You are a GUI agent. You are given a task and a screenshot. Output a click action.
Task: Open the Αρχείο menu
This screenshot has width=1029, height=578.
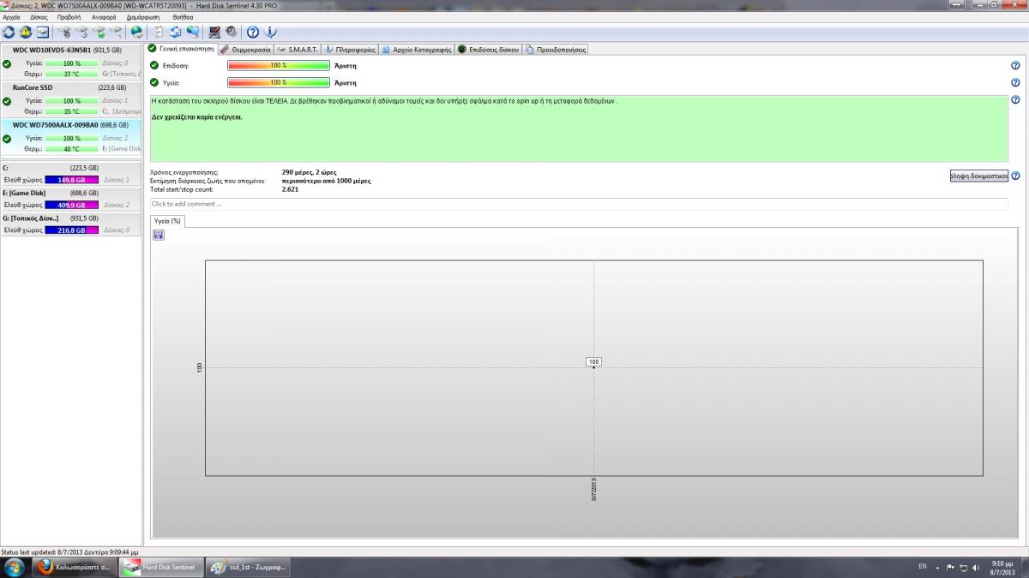pyautogui.click(x=12, y=17)
